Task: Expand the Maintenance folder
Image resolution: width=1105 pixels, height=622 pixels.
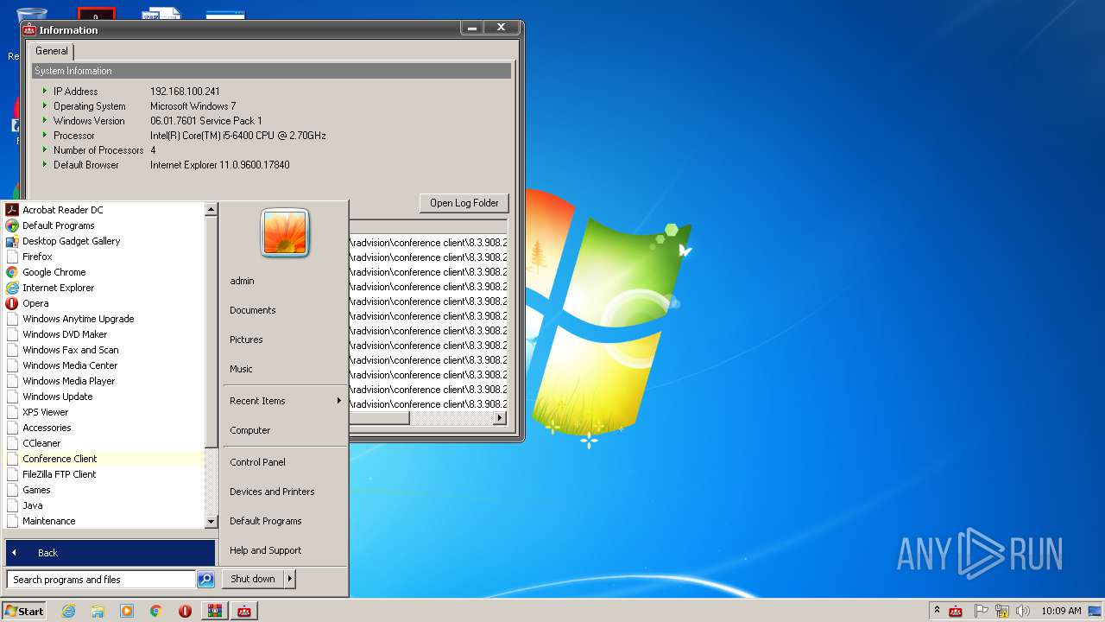Action: point(48,521)
